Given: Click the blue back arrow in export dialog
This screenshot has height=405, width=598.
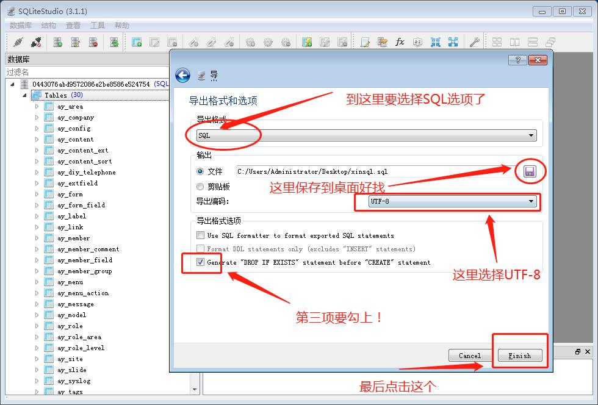Looking at the screenshot, I should (x=182, y=75).
